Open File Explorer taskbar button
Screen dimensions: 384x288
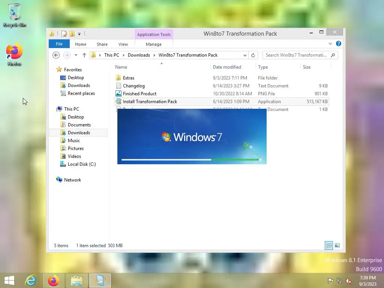pyautogui.click(x=77, y=280)
